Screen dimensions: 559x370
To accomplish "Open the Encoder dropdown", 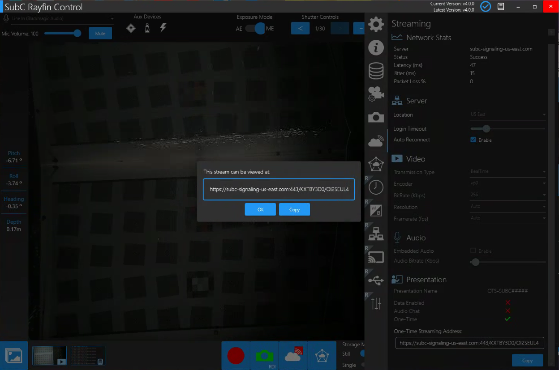I will (x=507, y=183).
